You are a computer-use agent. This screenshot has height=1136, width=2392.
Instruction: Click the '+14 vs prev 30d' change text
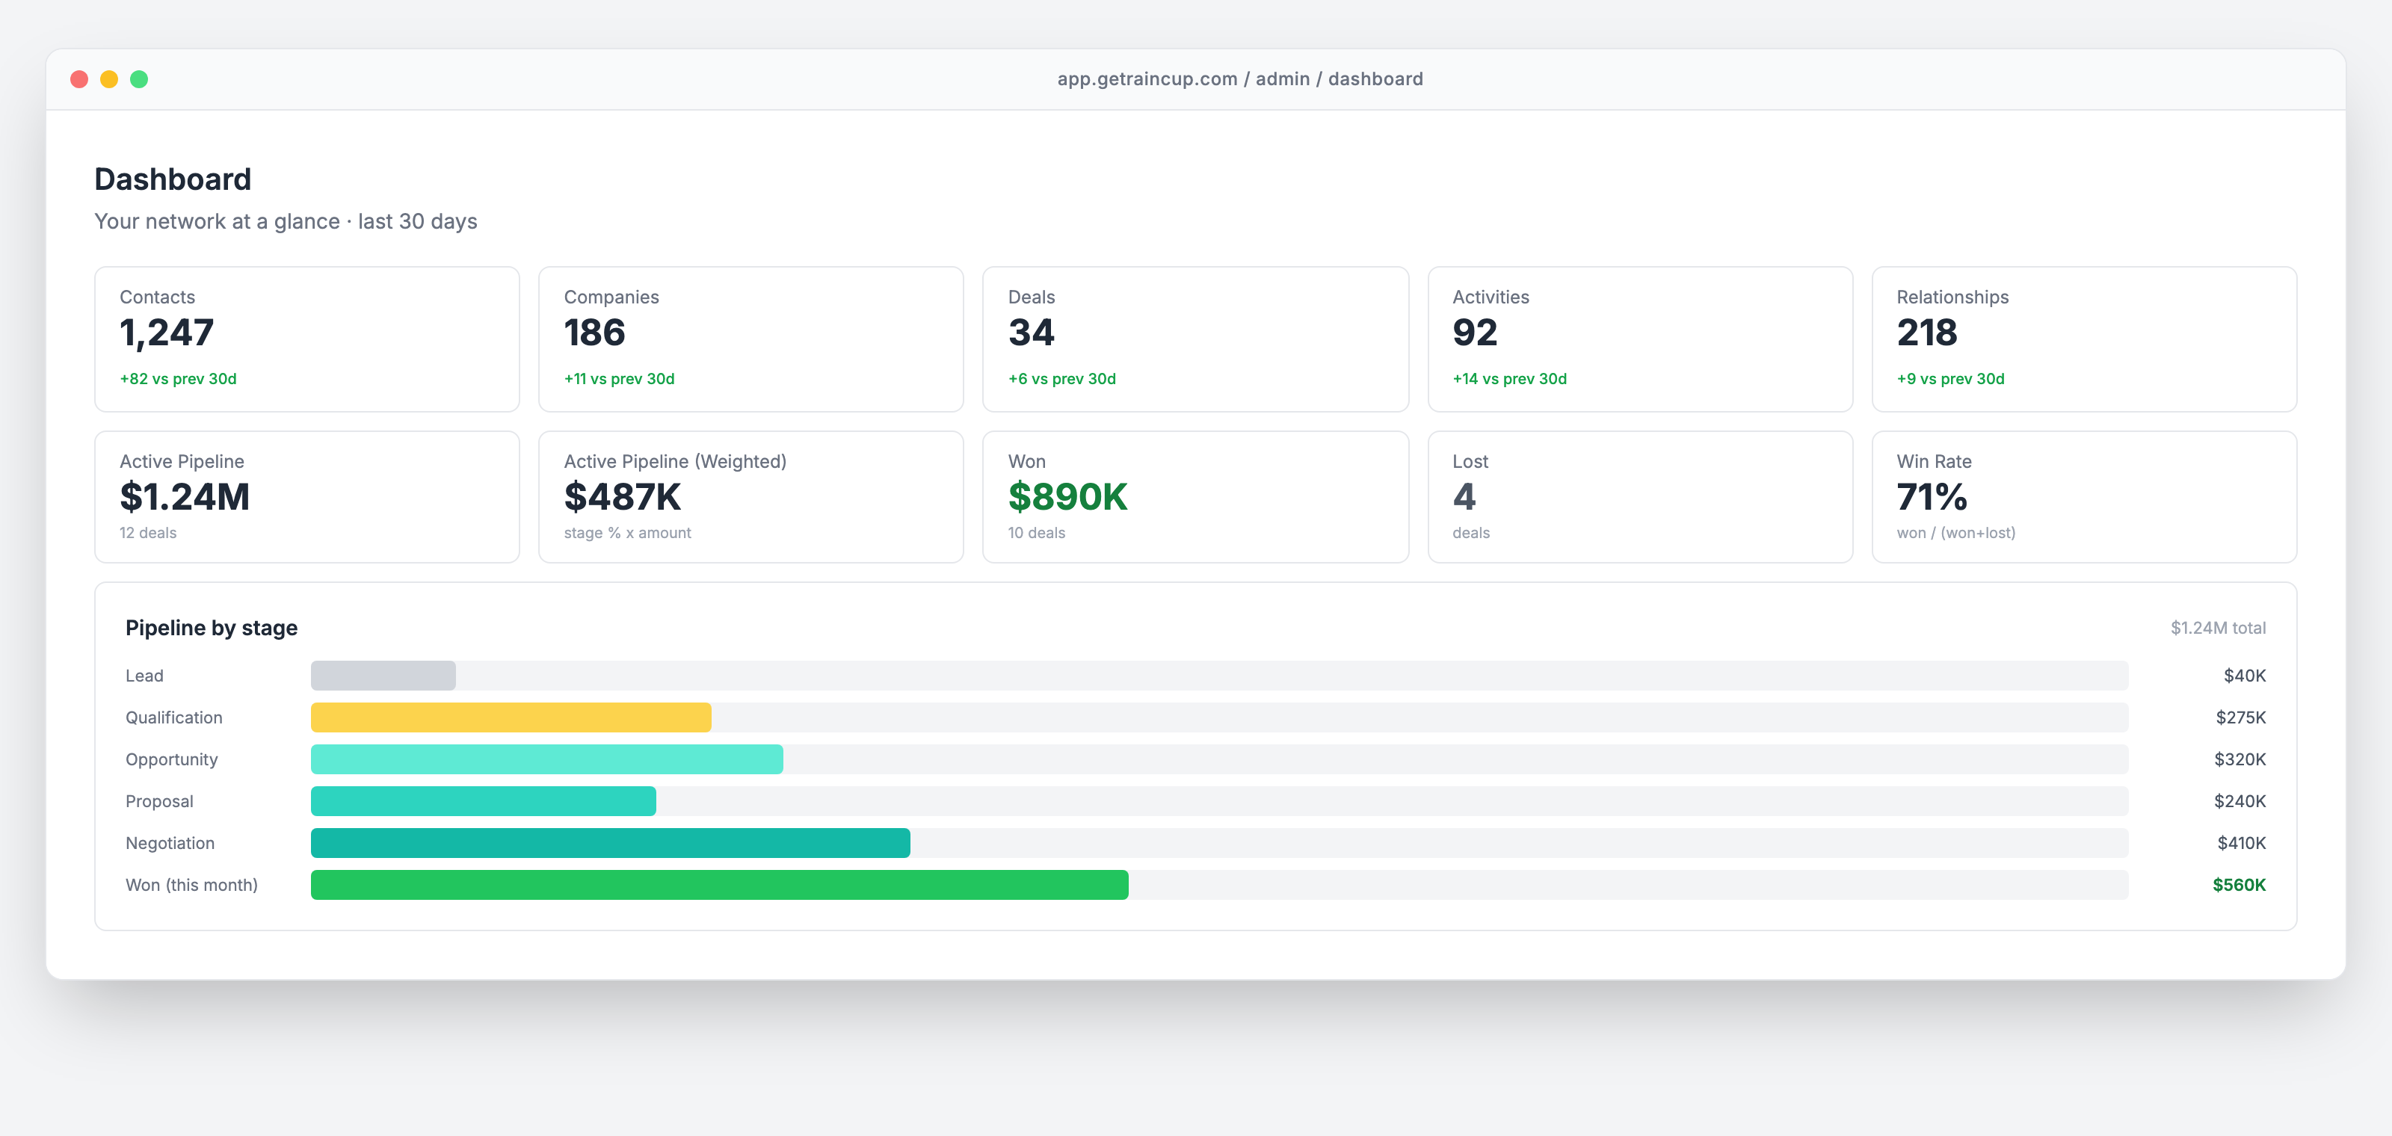click(1510, 379)
